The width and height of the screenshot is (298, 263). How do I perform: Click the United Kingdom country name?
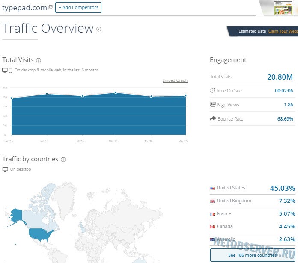(x=234, y=201)
